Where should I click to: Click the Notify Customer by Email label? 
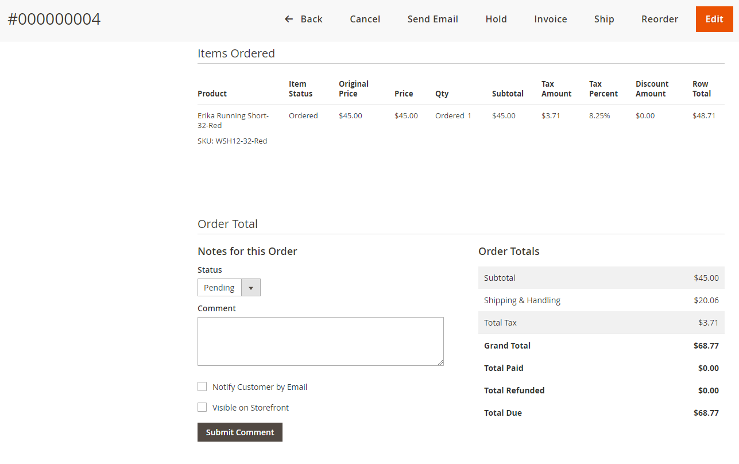[260, 387]
